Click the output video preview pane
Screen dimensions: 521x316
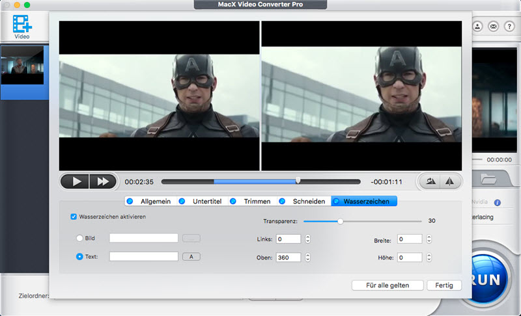(x=361, y=96)
